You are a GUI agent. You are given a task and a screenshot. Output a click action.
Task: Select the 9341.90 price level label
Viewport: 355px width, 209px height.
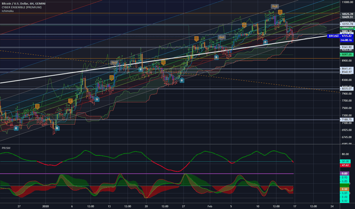point(347,47)
